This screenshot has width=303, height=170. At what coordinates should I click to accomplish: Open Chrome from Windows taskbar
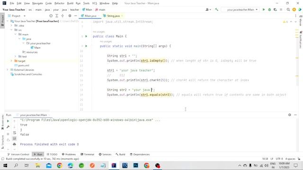coord(60,166)
